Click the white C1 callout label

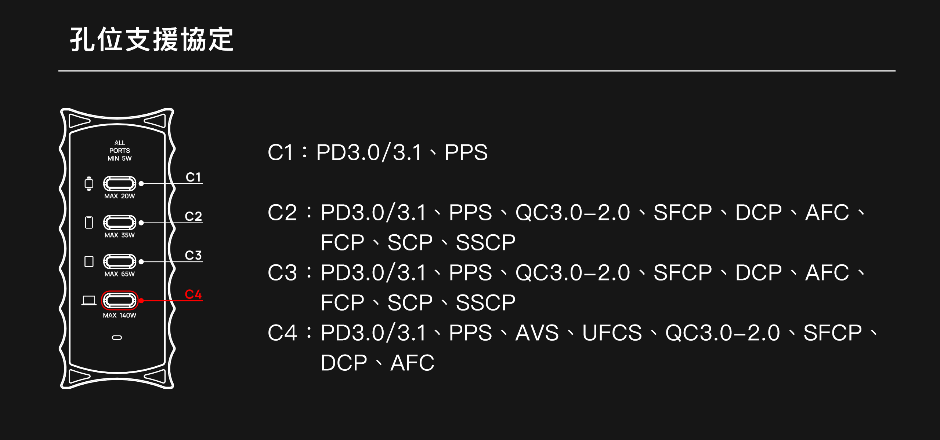pyautogui.click(x=193, y=177)
